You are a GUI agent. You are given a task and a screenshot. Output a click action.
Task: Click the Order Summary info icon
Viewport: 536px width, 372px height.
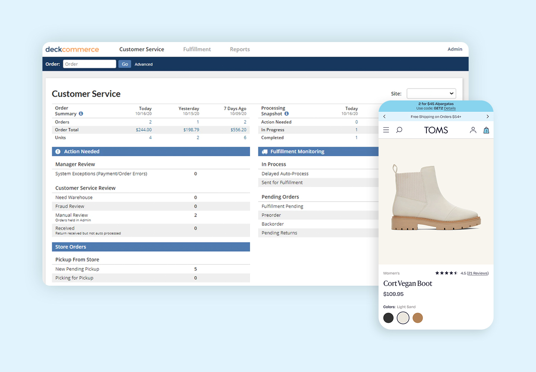[81, 114]
